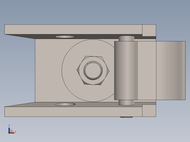Select the bottom flange plate
The image size is (190, 142).
73,112
